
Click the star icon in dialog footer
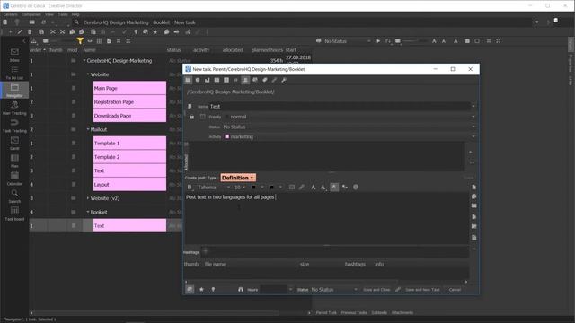tap(201, 289)
